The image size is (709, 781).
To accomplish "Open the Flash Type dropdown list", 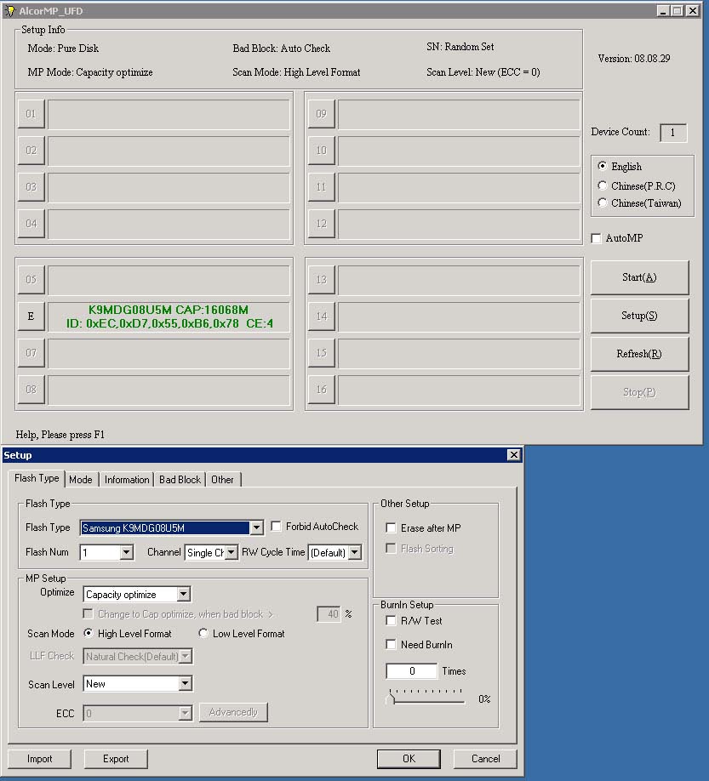I will click(x=256, y=527).
